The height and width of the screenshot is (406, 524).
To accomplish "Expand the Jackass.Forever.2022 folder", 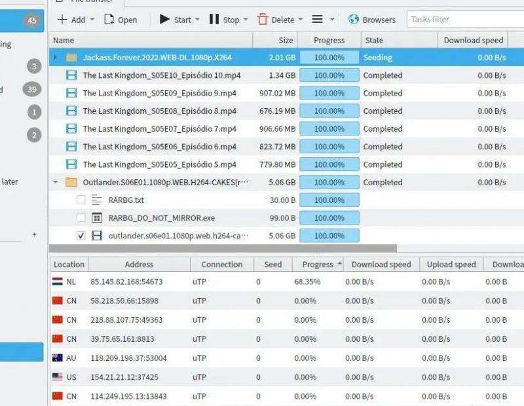I will coord(56,58).
